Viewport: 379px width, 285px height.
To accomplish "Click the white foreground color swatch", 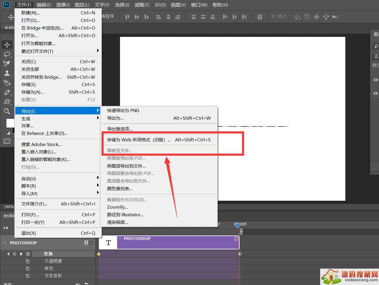I will tap(10, 123).
